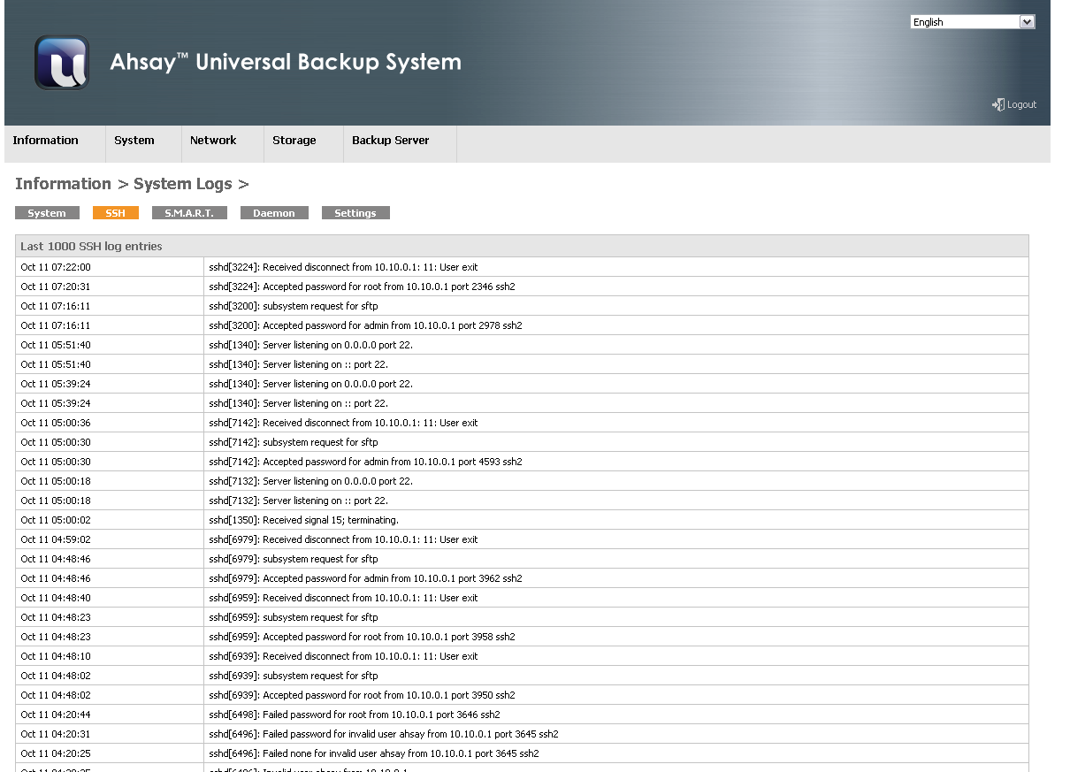
Task: Select the sshd[7142] 'subsystem request for sftp' entry
Action: pyautogui.click(x=294, y=442)
